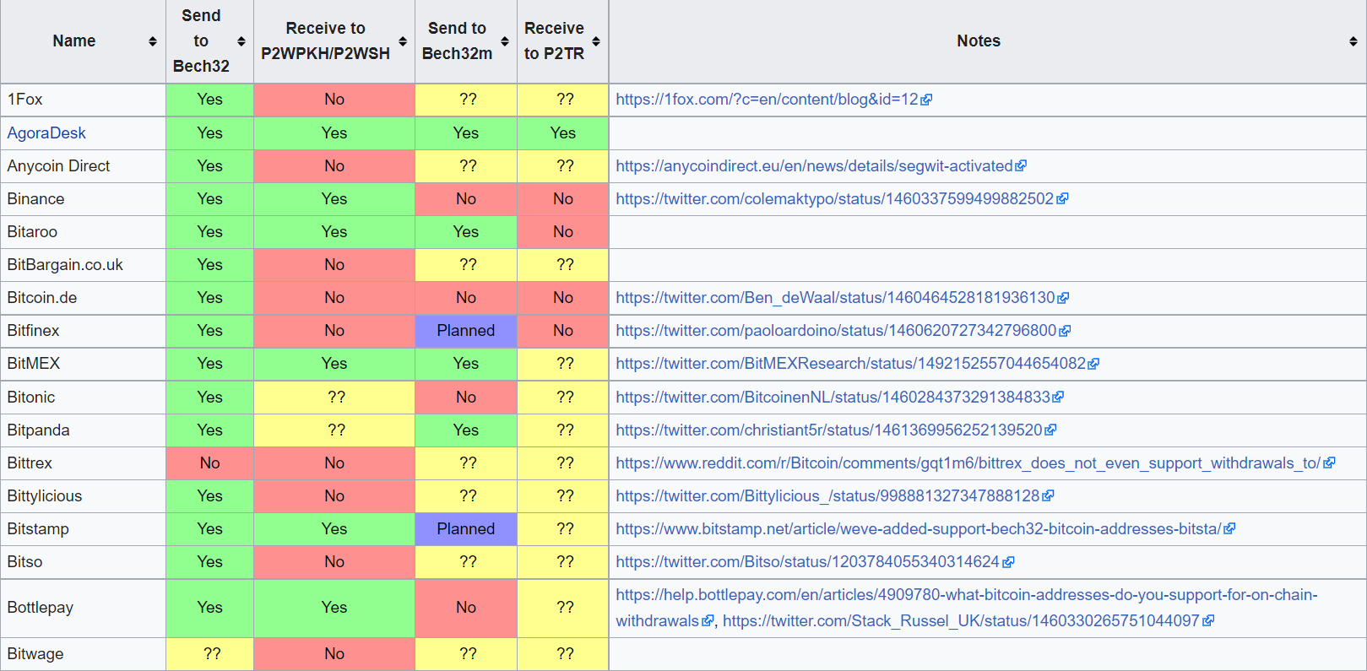Select the Binance name cell

coord(83,199)
